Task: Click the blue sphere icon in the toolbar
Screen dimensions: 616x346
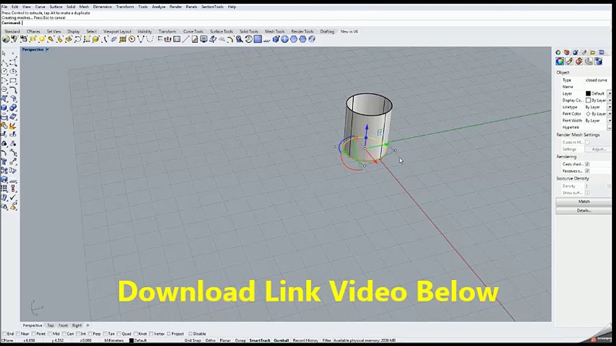Action: pos(285,39)
